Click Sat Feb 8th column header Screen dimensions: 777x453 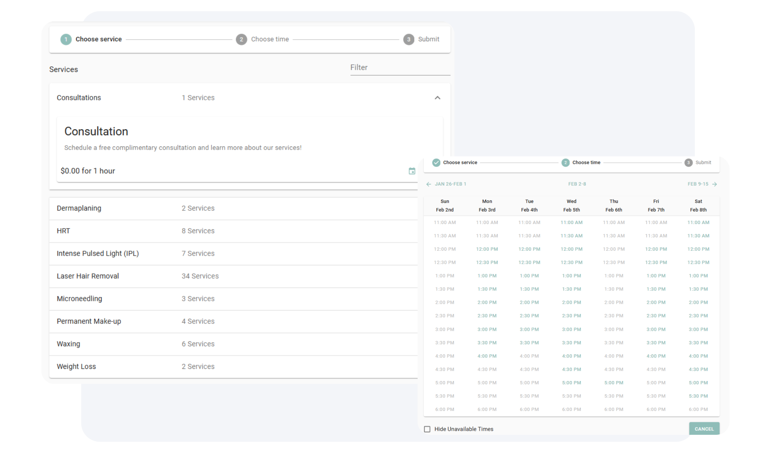(698, 205)
